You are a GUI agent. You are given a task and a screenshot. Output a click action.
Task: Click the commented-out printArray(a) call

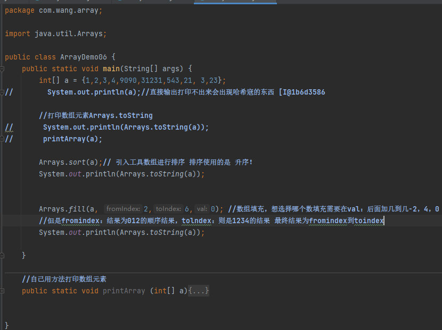[x=72, y=139]
